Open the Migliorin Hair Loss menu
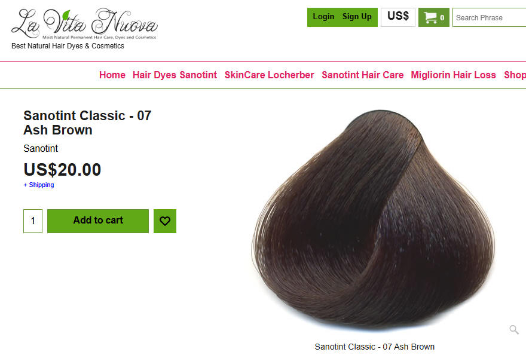 click(453, 75)
